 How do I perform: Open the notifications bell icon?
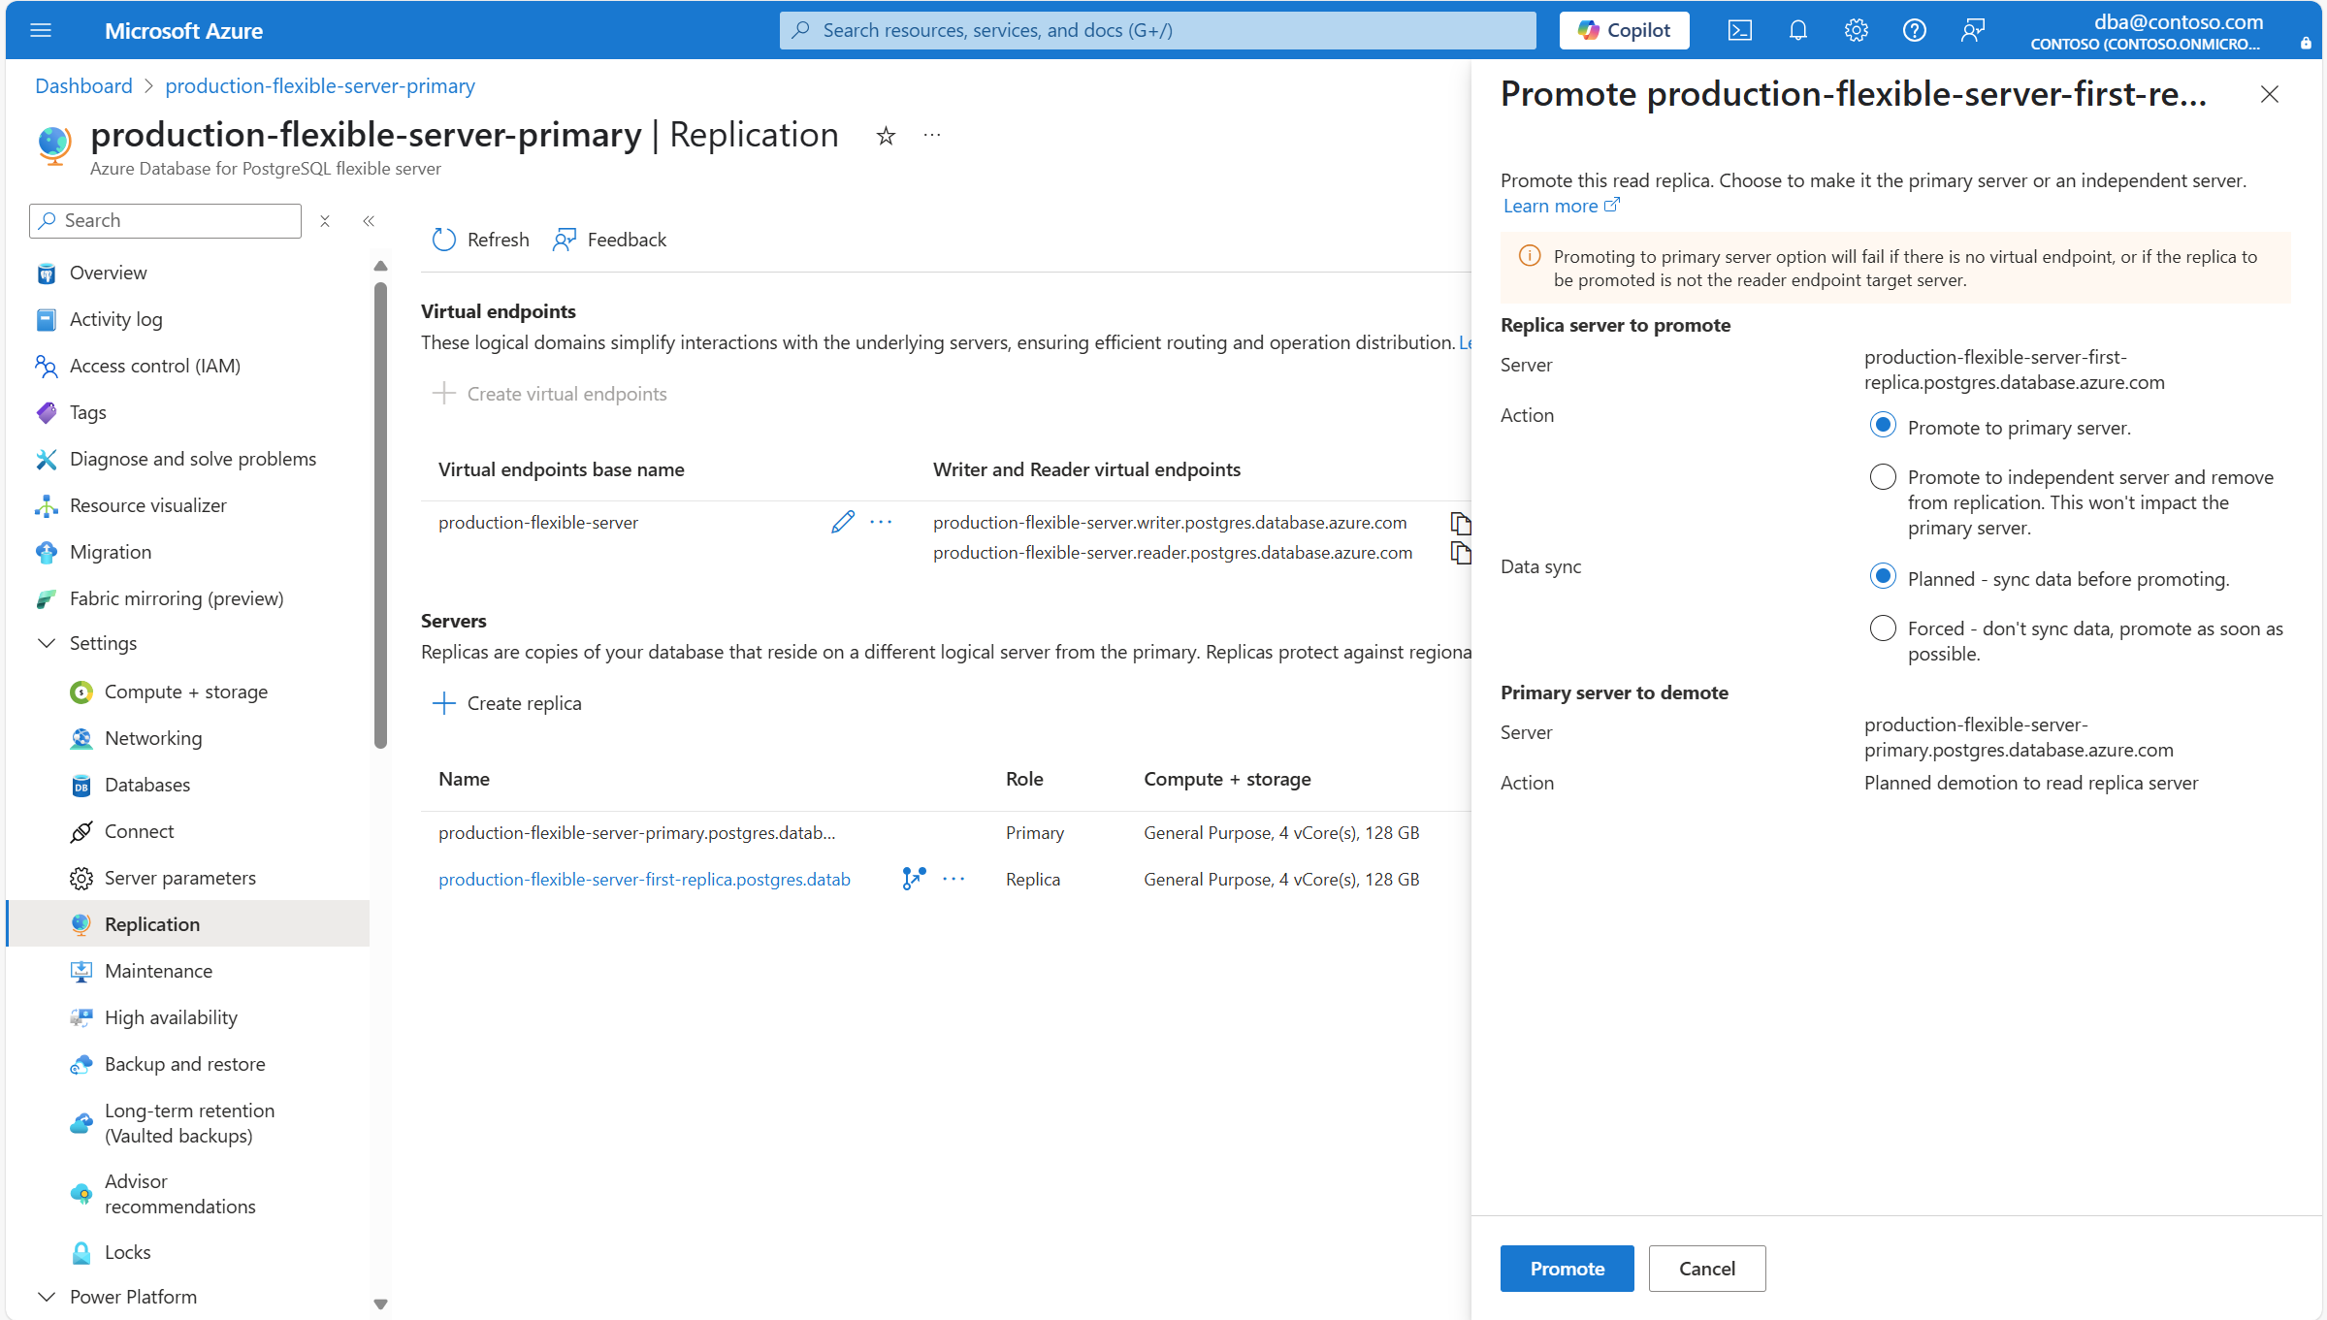(x=1797, y=30)
